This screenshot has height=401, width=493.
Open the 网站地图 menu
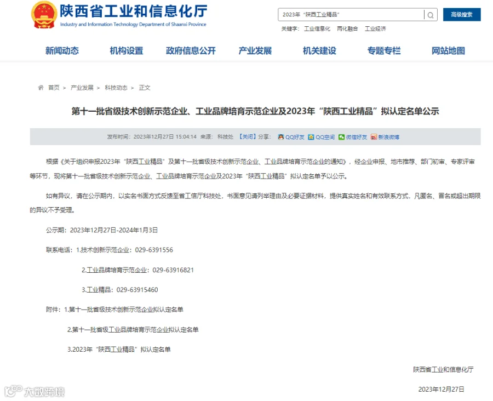coord(448,50)
